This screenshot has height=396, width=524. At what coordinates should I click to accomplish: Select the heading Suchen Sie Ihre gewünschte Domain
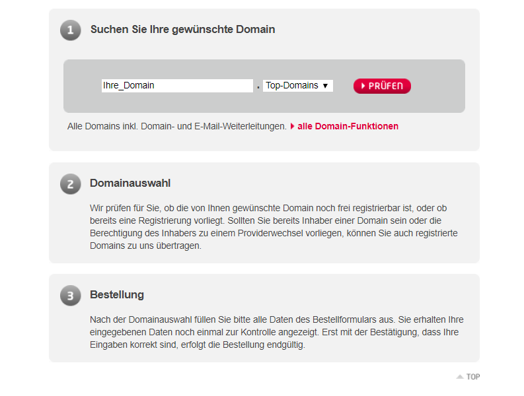point(183,30)
